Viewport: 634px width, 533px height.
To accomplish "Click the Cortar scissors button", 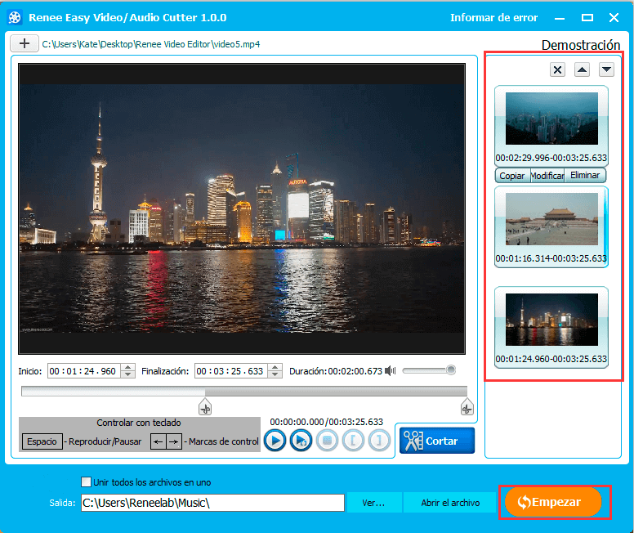I will point(436,441).
